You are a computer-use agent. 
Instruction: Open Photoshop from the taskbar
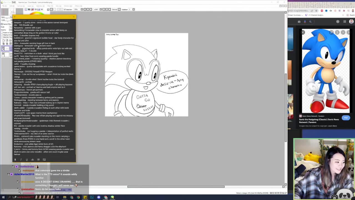point(92,197)
